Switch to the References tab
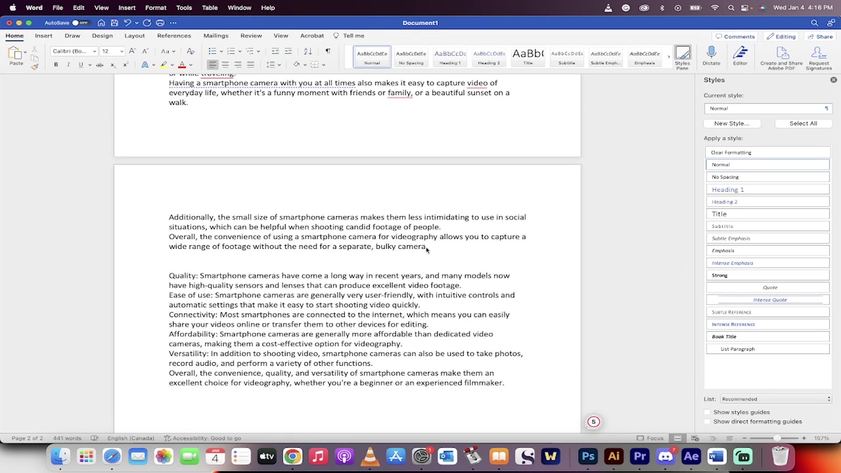 [x=174, y=35]
